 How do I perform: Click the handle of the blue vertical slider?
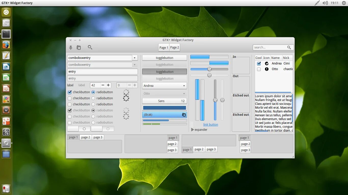click(215, 100)
